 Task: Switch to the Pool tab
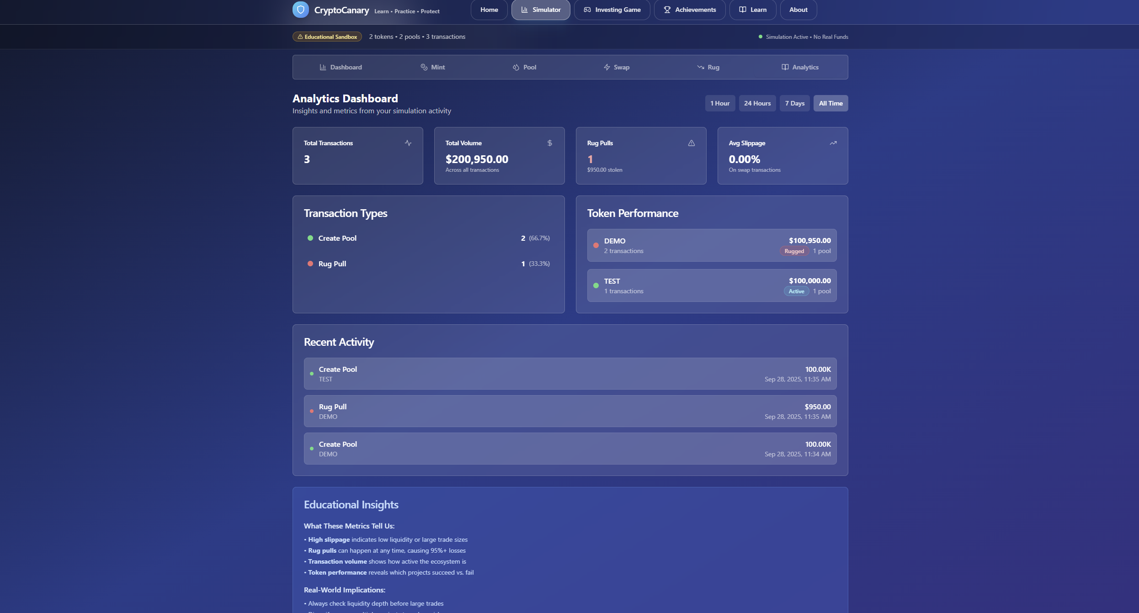[x=524, y=67]
